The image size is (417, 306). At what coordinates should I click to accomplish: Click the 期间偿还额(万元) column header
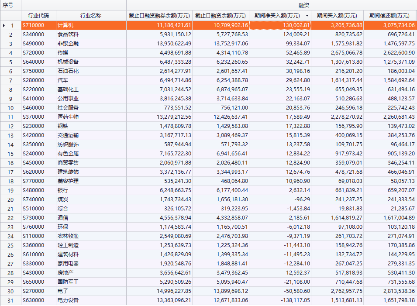(389, 16)
